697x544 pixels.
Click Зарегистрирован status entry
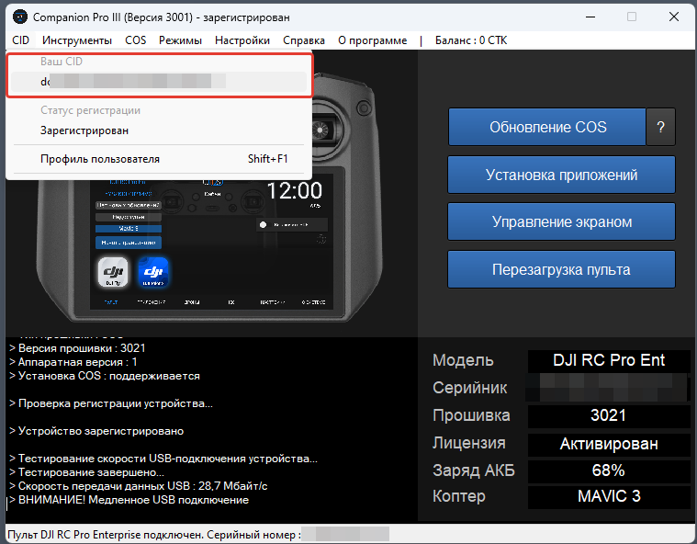(x=159, y=130)
